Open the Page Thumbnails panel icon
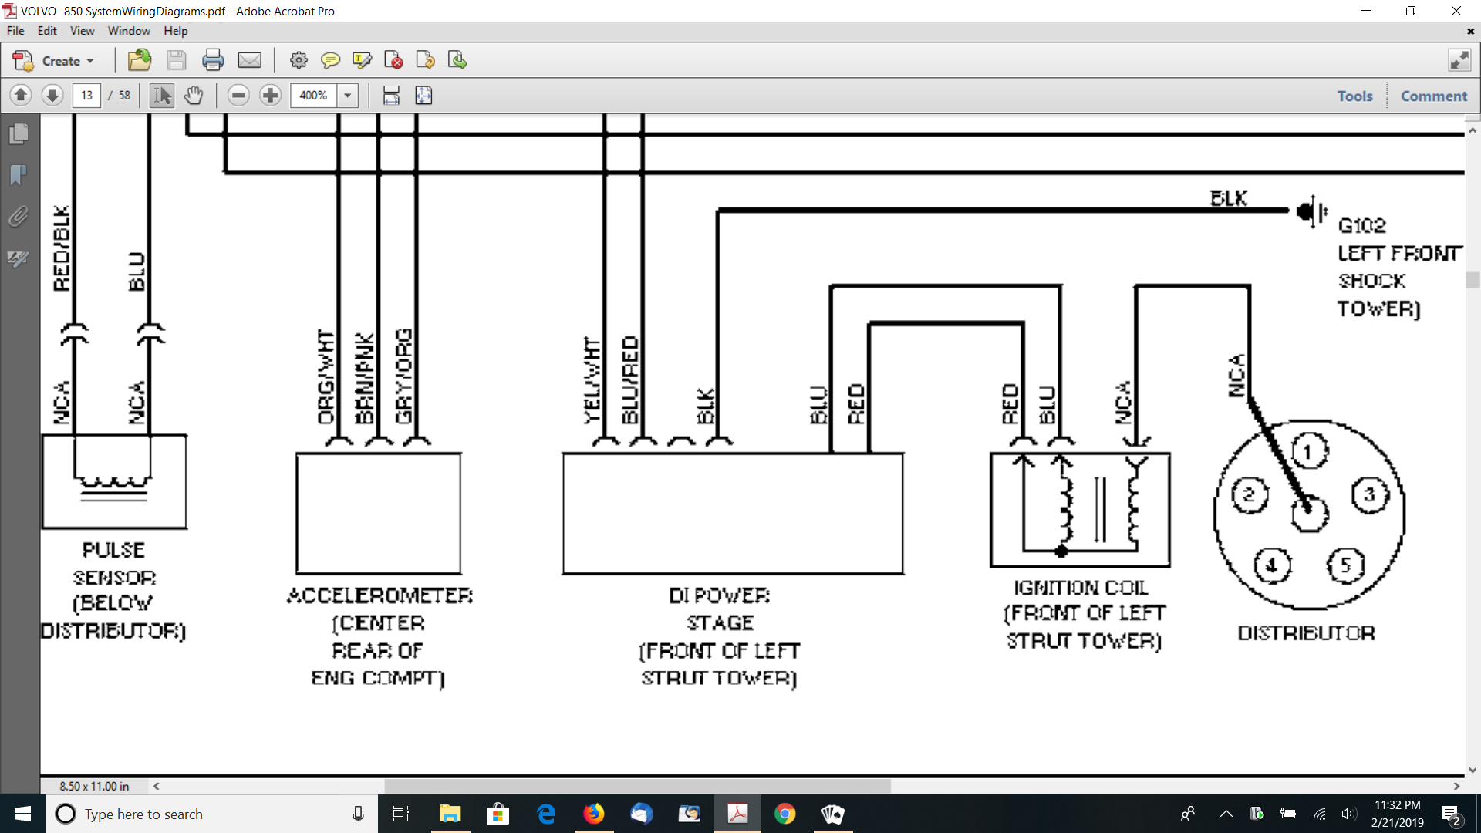Viewport: 1481px width, 833px height. click(x=19, y=133)
